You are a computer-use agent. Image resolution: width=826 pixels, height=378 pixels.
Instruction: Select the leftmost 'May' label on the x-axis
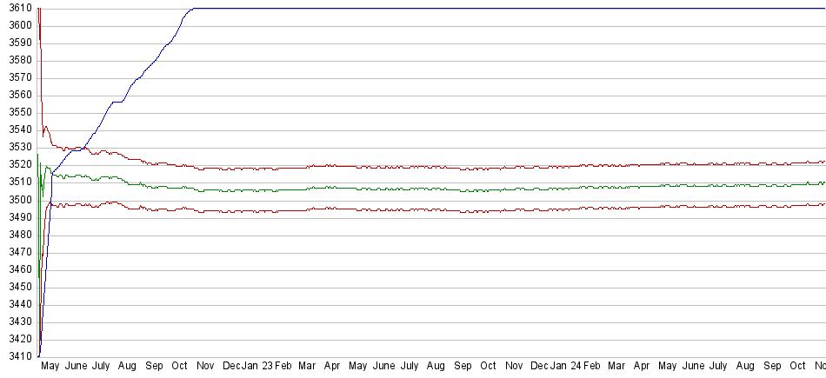(x=51, y=368)
